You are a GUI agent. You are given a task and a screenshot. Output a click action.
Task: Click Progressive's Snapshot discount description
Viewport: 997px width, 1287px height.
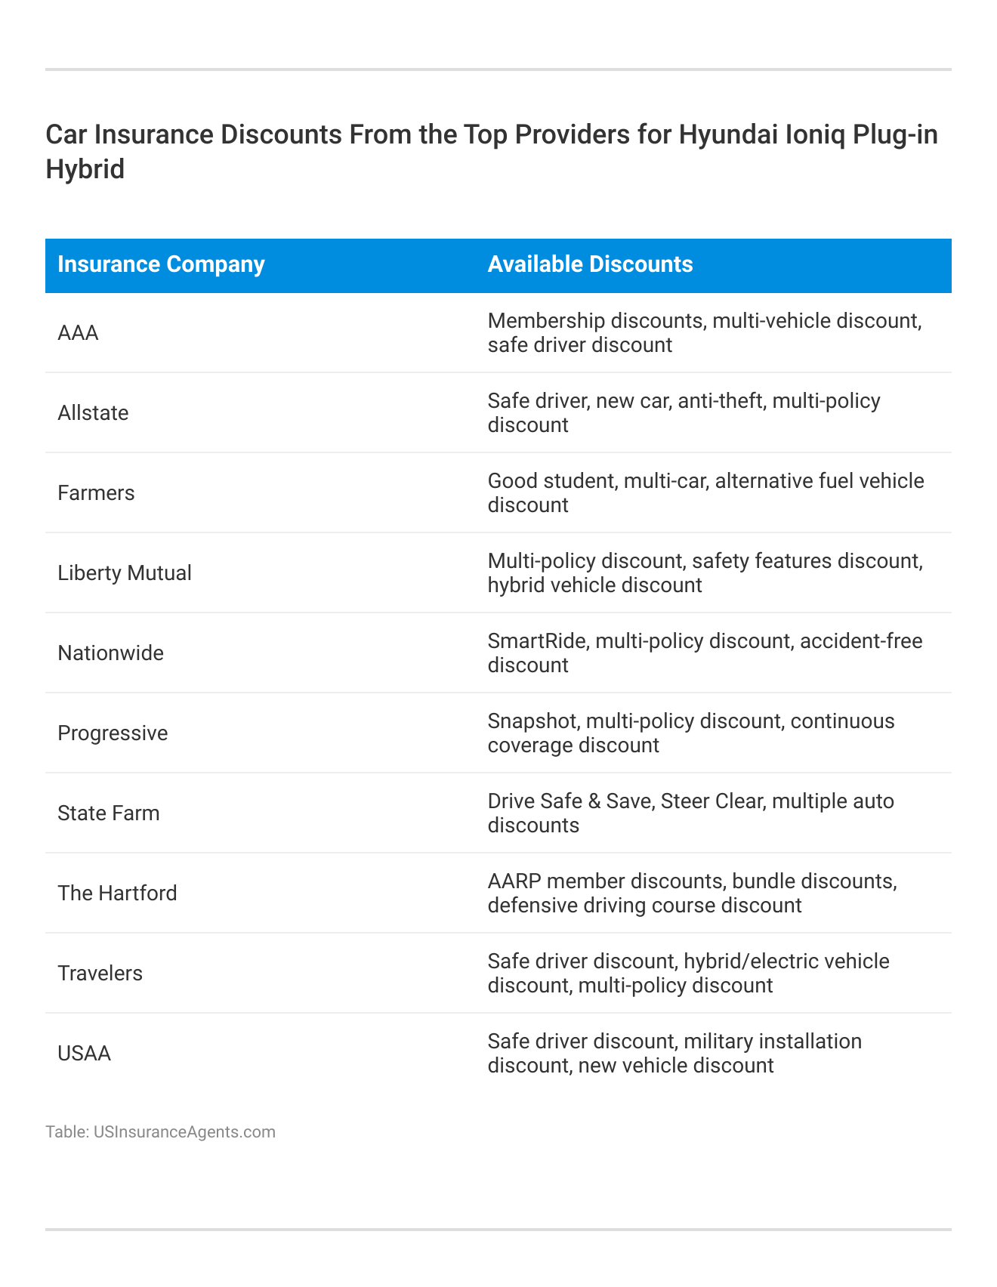click(690, 733)
